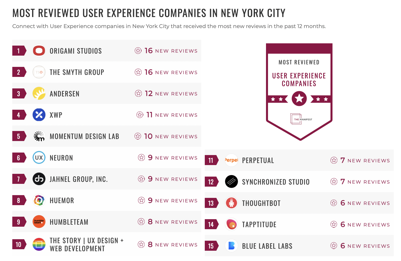
Task: Click the black Jahnel Group logo
Action: tap(39, 179)
